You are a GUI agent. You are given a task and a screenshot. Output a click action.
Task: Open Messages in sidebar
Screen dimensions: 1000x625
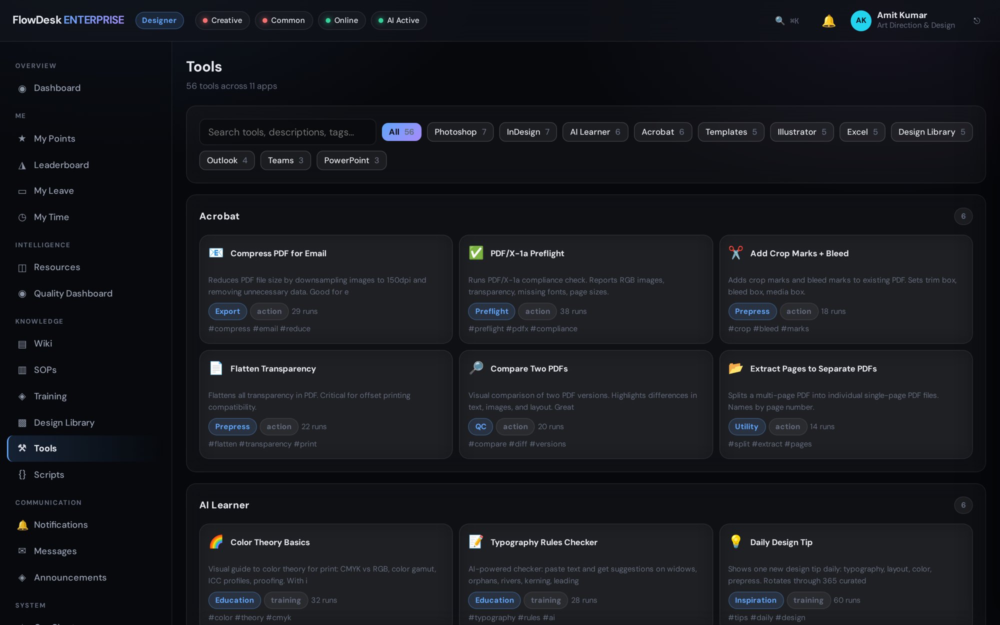click(x=85, y=551)
